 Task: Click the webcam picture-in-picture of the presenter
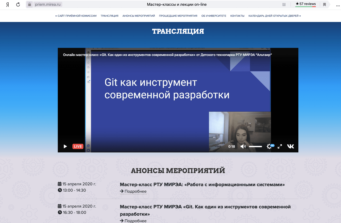[240, 131]
